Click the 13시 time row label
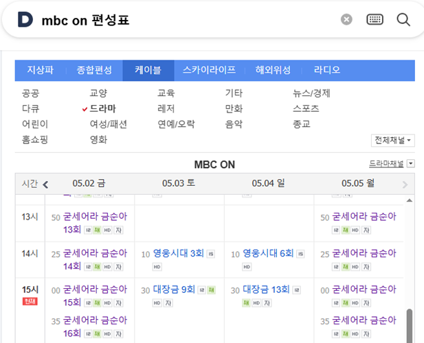The width and height of the screenshot is (424, 343). 30,217
